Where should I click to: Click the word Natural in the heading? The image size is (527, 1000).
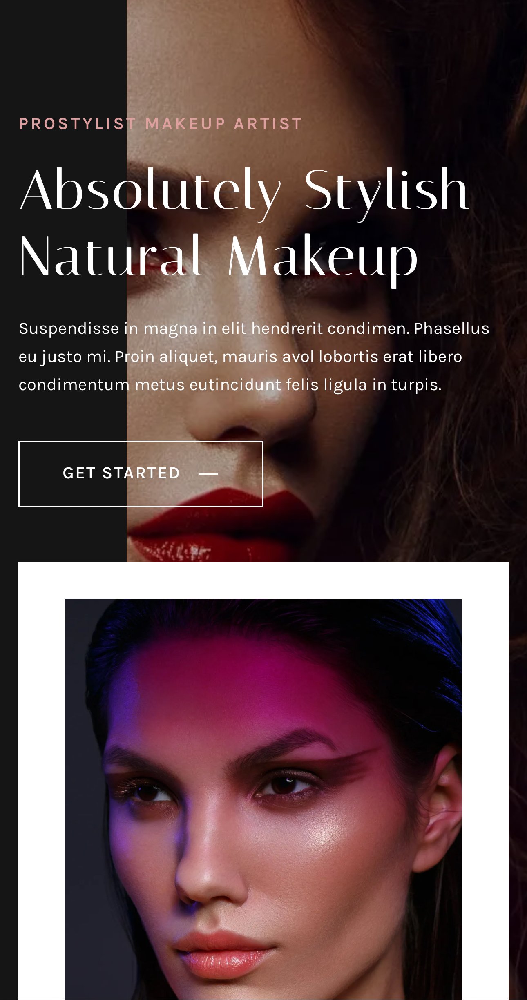[110, 257]
